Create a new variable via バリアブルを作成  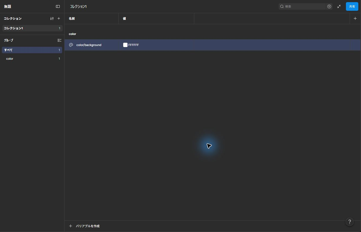coord(84,226)
